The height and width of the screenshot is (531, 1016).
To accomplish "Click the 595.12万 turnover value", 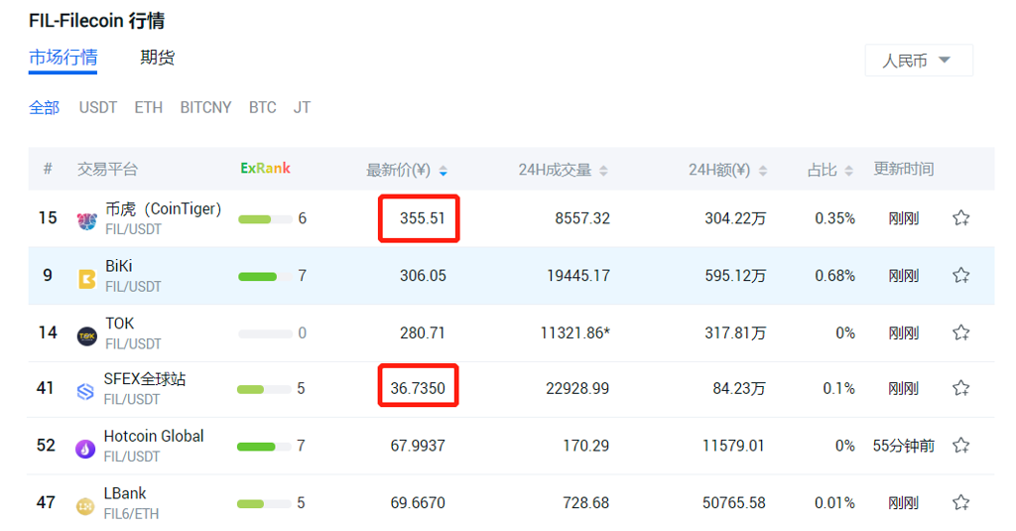I will tap(735, 276).
